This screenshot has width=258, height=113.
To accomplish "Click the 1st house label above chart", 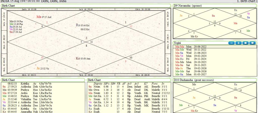I will pyautogui.click(x=86, y=9).
